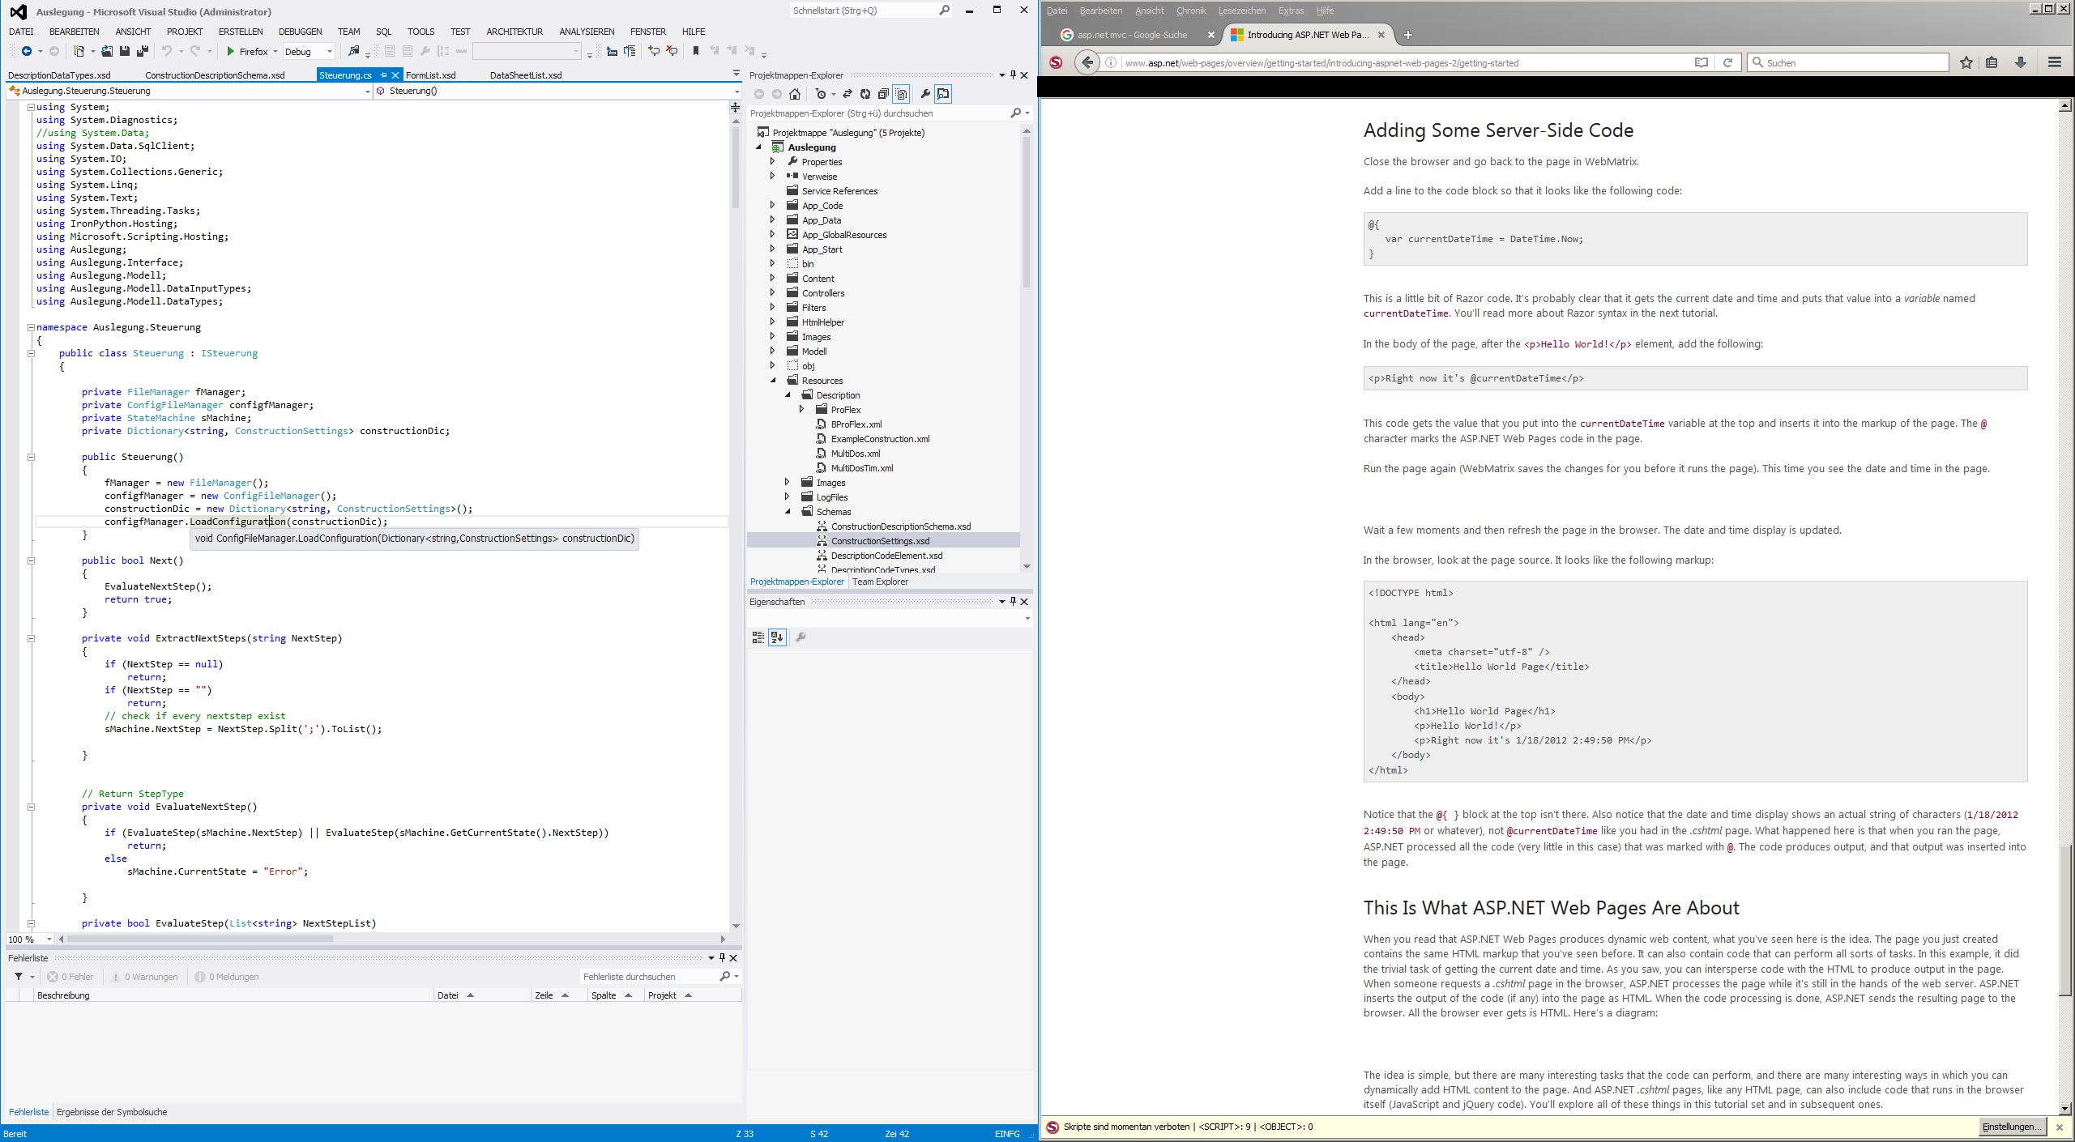Viewport: 2075px width, 1142px height.
Task: Click Home icon in Projektmappen-Explorer
Action: 795,94
